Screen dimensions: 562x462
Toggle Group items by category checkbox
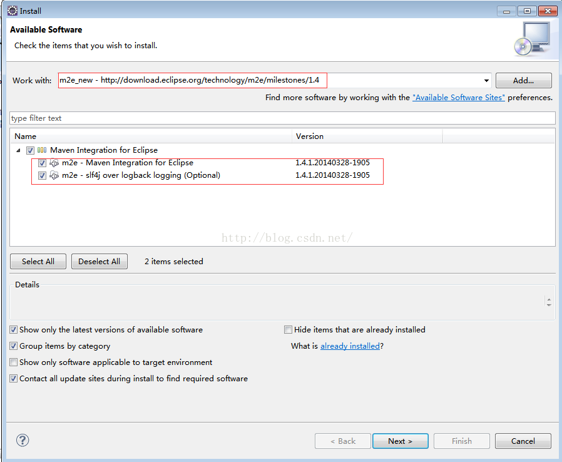14,346
